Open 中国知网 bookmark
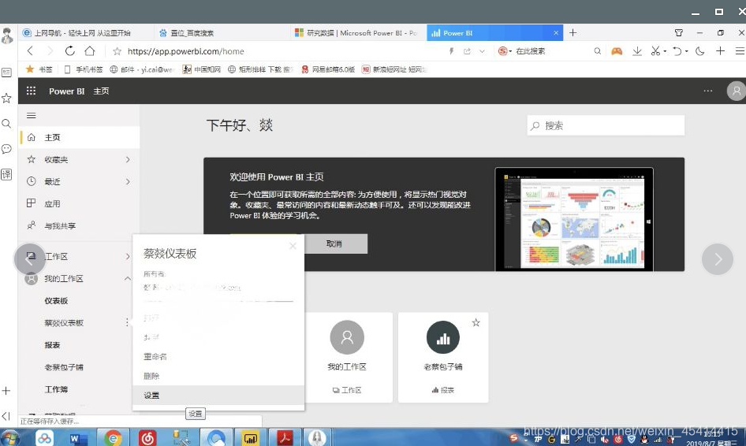The height and width of the screenshot is (446, 746). [x=202, y=69]
